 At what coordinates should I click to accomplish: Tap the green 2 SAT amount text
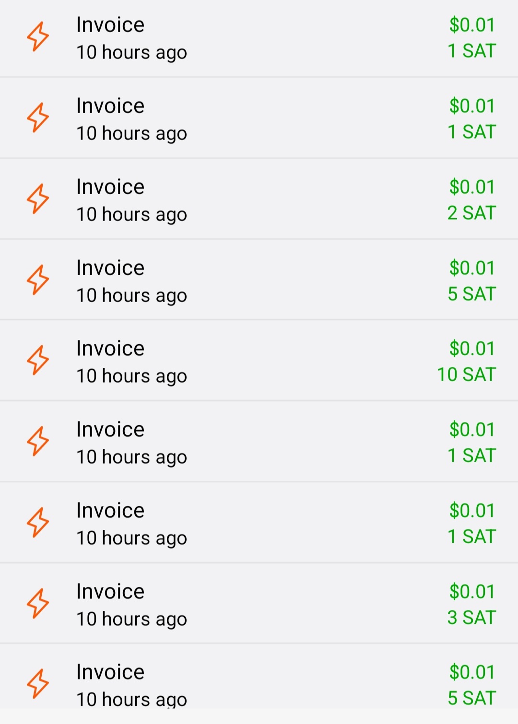[471, 213]
